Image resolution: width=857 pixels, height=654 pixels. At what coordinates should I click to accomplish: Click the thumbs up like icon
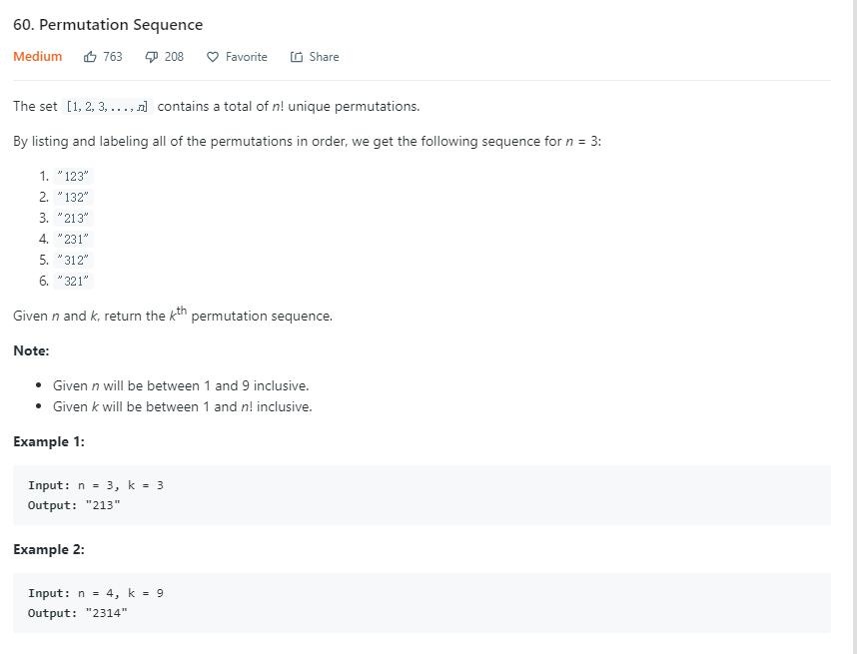(91, 57)
